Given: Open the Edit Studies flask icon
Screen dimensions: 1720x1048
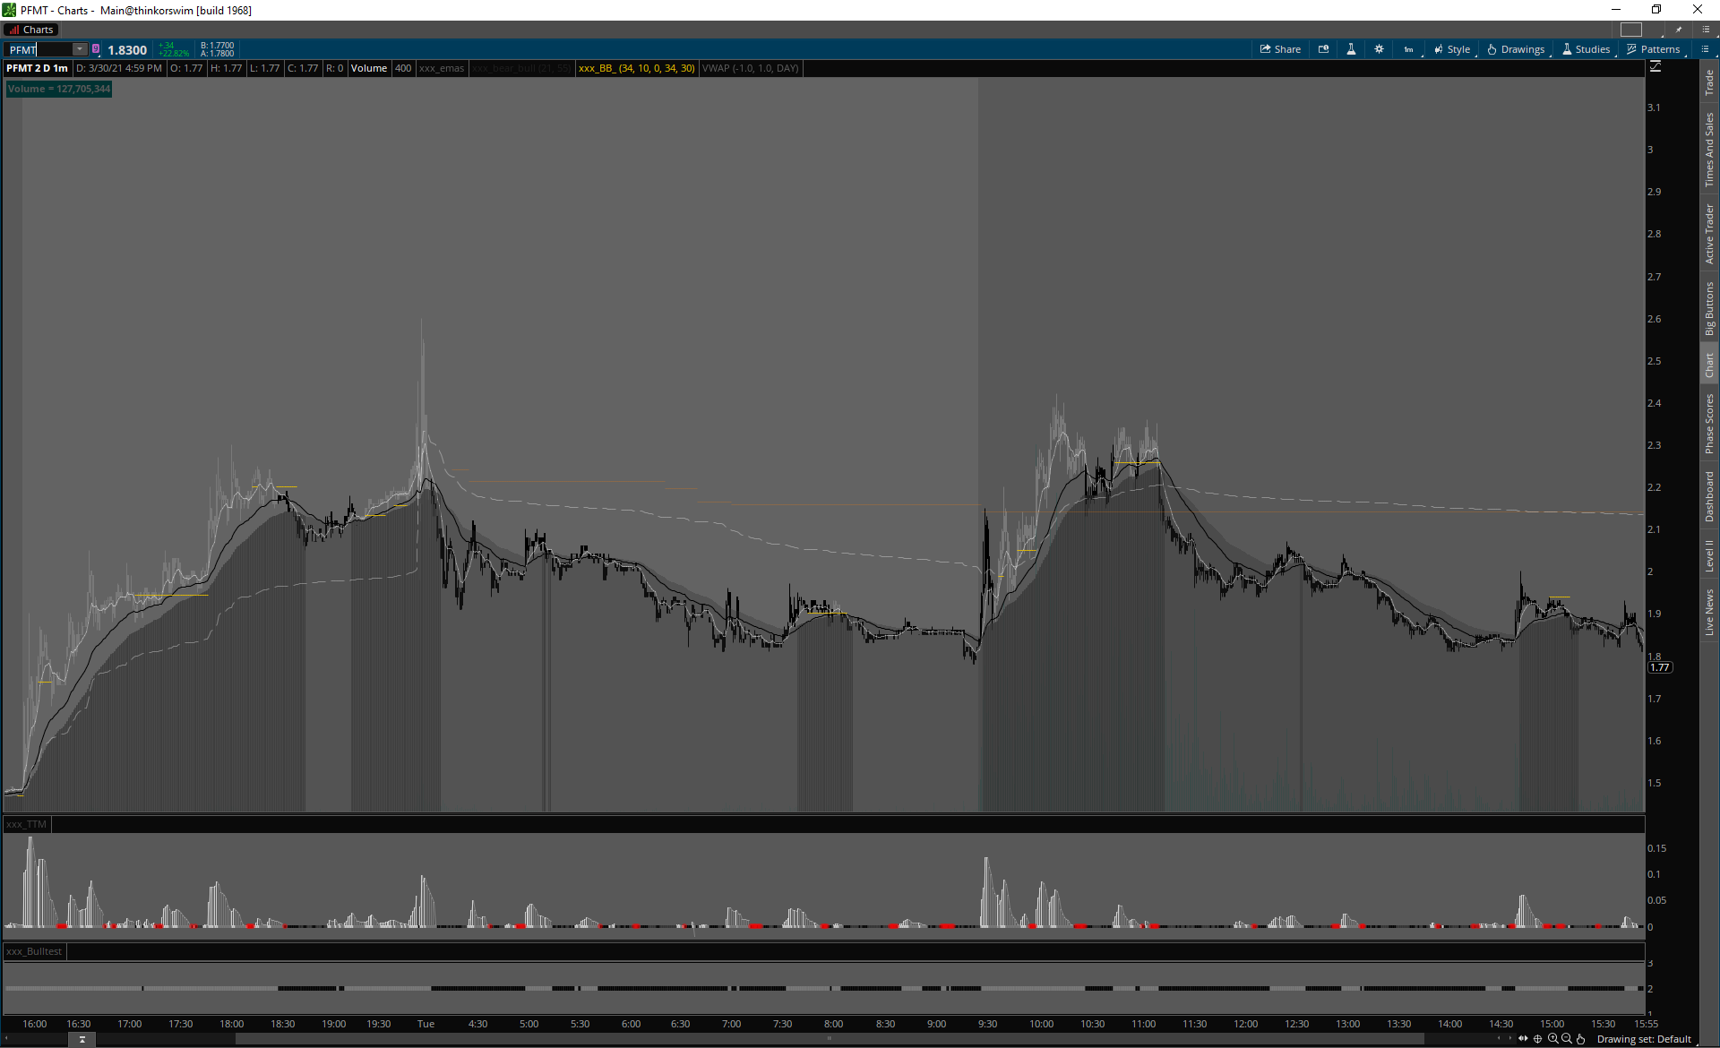Looking at the screenshot, I should click(x=1351, y=49).
